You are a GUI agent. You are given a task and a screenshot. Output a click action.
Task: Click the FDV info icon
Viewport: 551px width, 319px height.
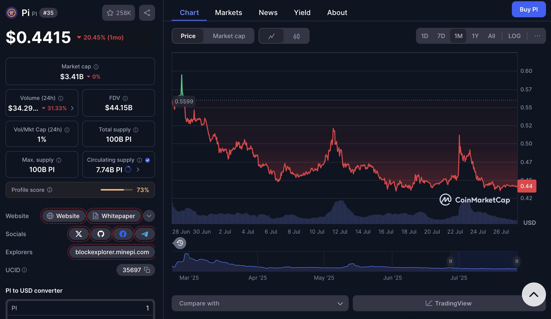click(125, 98)
